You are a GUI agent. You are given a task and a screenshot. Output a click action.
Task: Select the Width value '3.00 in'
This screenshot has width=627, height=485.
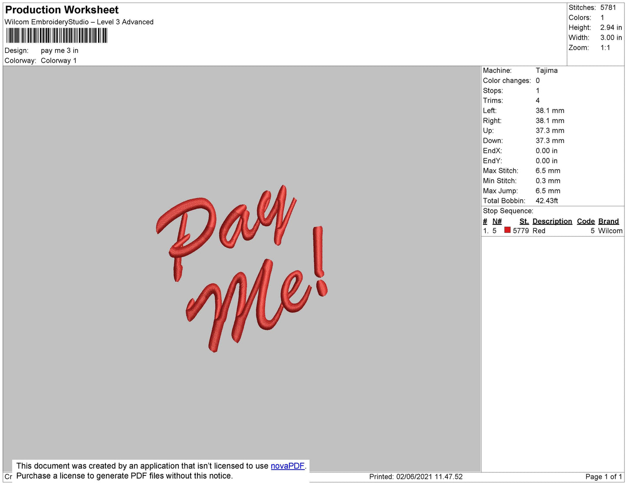pos(611,38)
